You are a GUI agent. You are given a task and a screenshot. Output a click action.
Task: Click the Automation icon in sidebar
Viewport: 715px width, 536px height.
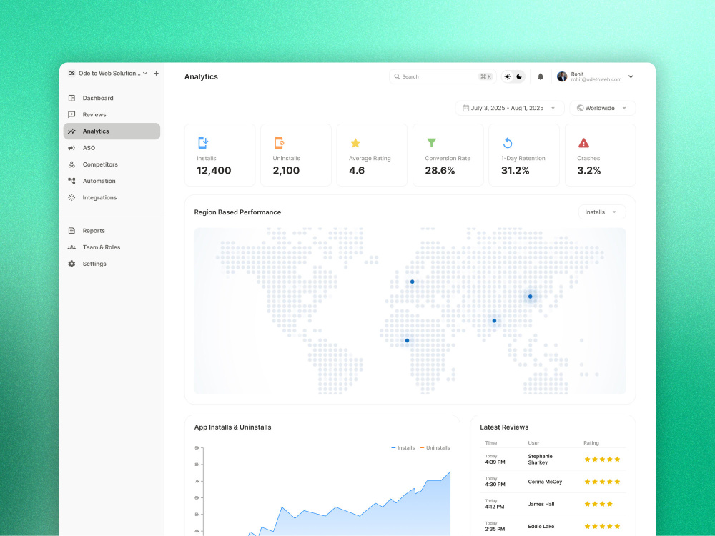coord(71,181)
